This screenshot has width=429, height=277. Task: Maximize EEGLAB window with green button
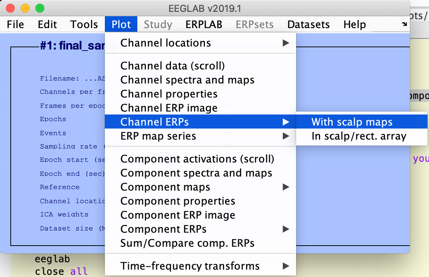(x=40, y=8)
